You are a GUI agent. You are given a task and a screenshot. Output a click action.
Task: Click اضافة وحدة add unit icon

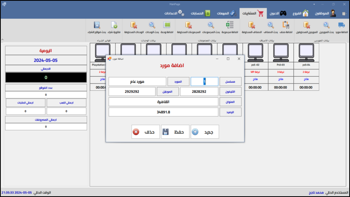[x=166, y=26]
